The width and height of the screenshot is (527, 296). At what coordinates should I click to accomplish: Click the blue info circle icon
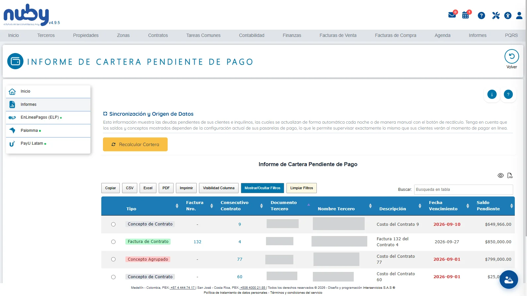coord(492,95)
